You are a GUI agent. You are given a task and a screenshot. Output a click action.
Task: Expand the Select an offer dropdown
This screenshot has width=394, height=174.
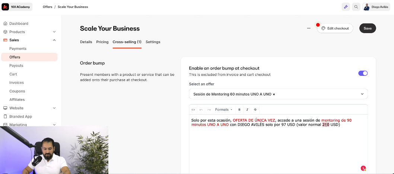[362, 94]
